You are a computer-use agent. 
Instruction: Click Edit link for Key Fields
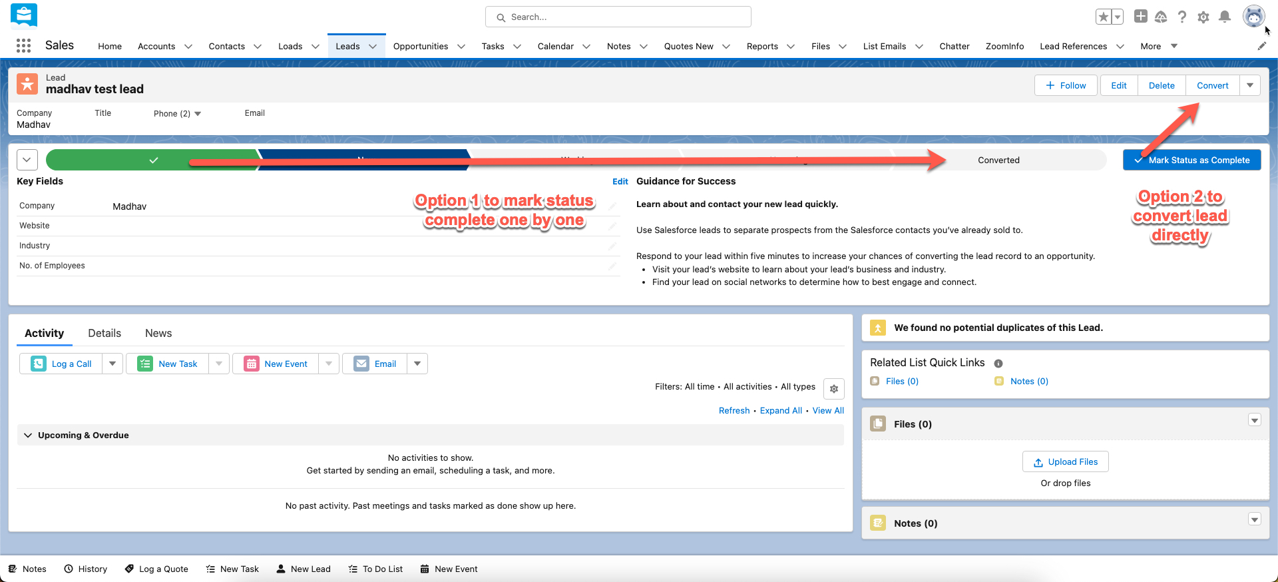click(x=620, y=181)
